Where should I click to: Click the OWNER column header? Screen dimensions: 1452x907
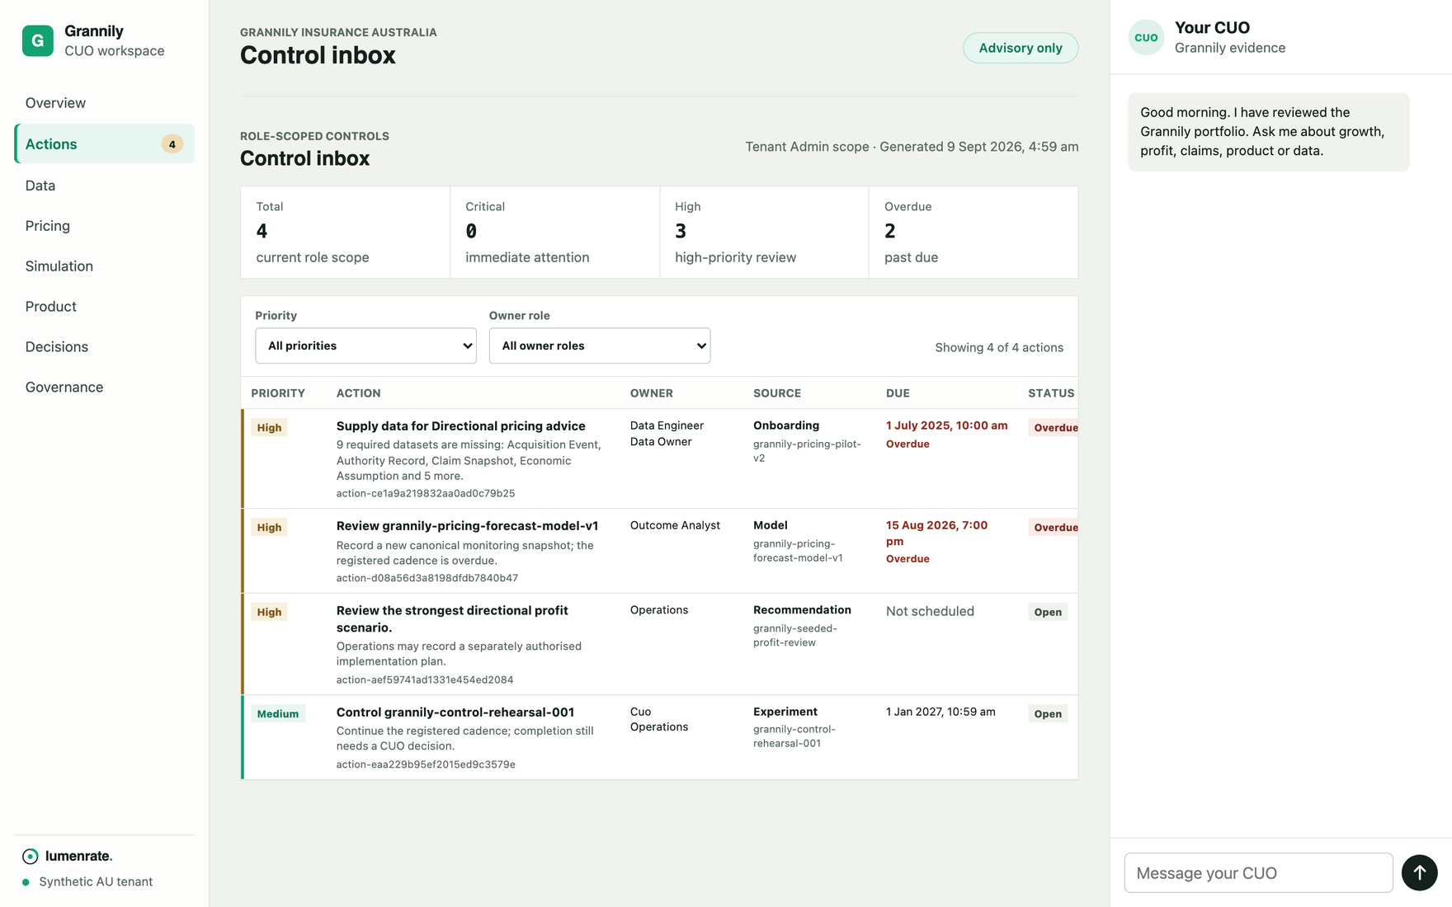pos(652,393)
